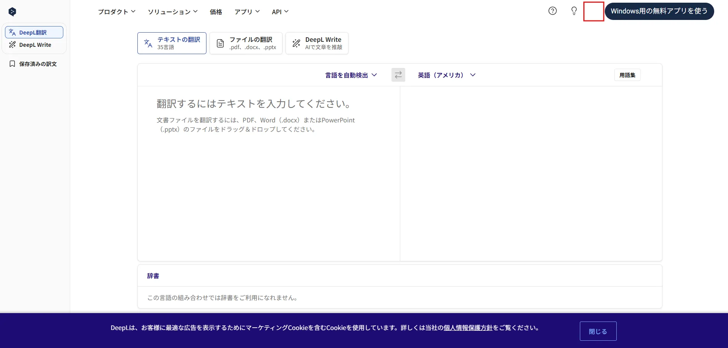Open the 言語を自動検出 source language dropdown

(351, 75)
